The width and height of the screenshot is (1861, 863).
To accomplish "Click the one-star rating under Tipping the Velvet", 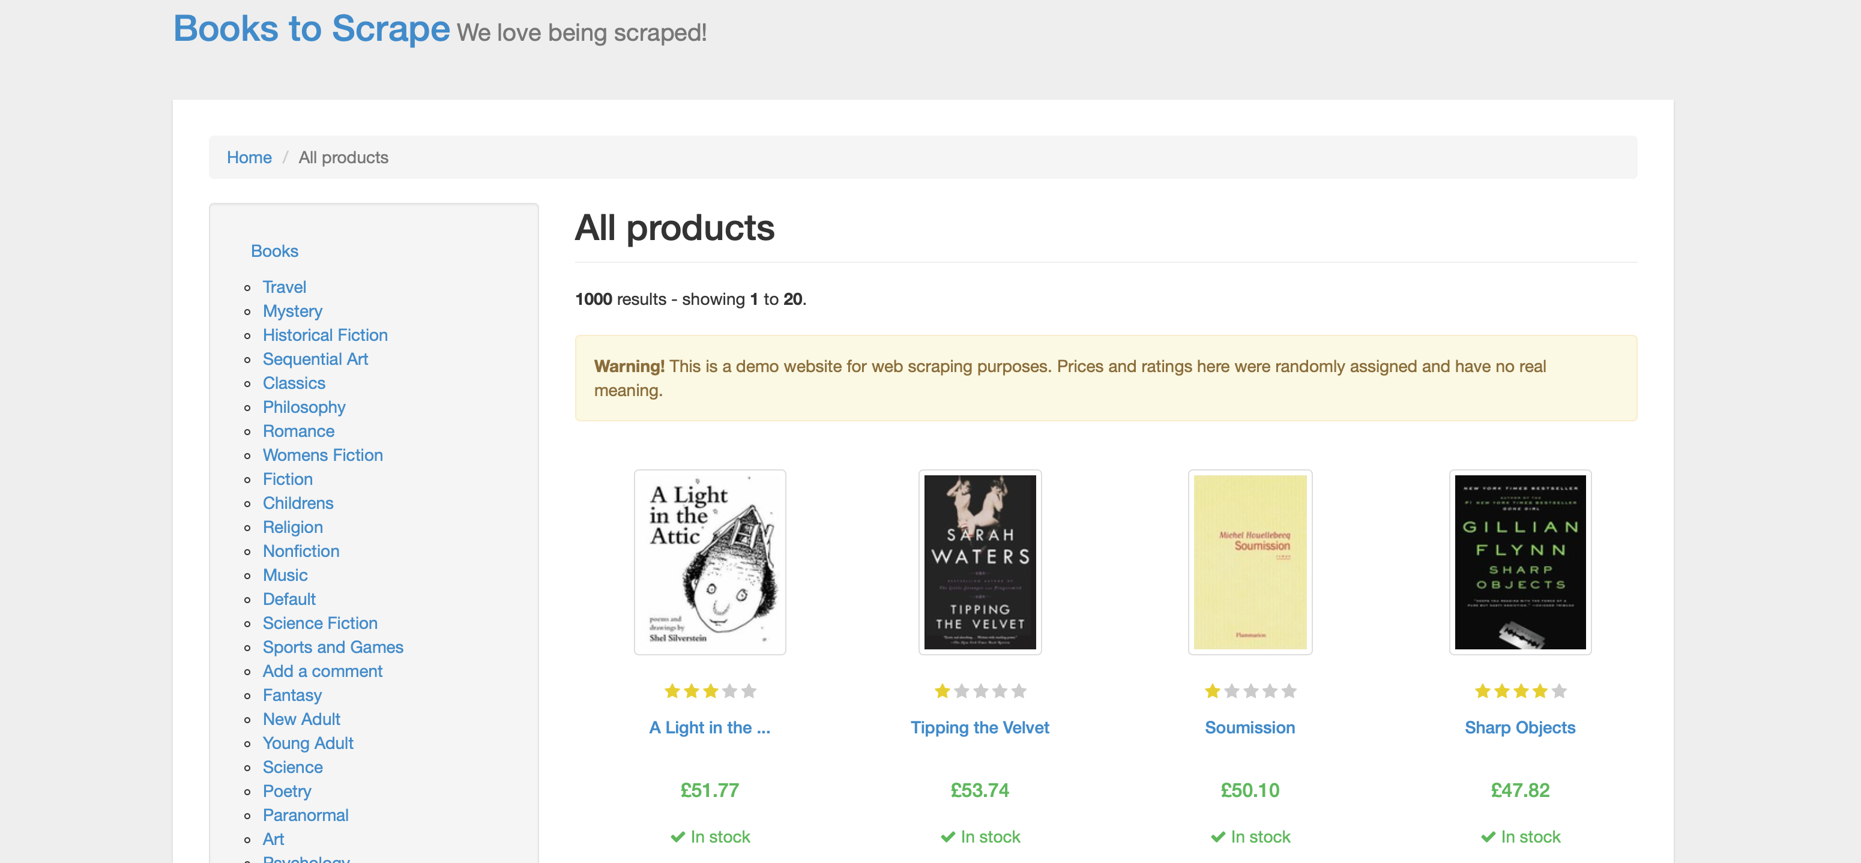I will [980, 691].
